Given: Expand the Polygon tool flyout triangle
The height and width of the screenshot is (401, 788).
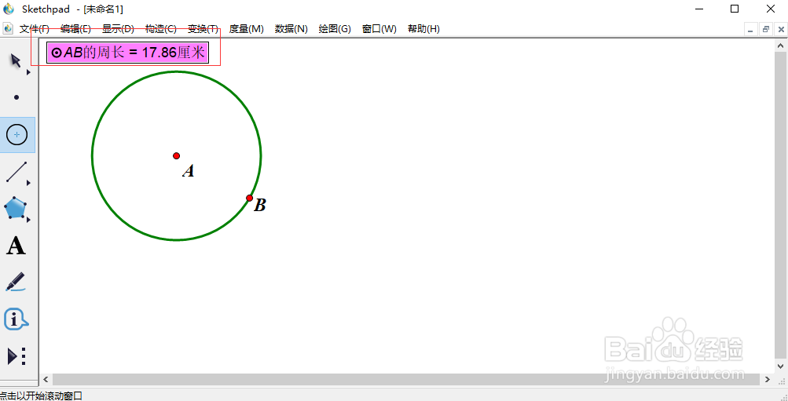Looking at the screenshot, I should 28,219.
